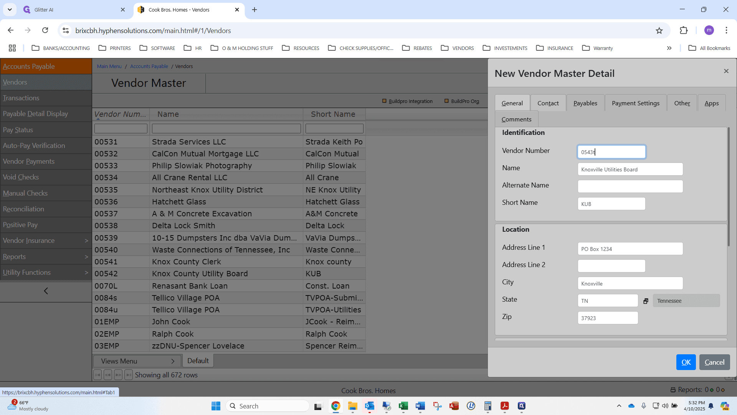Open the Chrome profile avatar
The width and height of the screenshot is (737, 415).
(x=709, y=30)
